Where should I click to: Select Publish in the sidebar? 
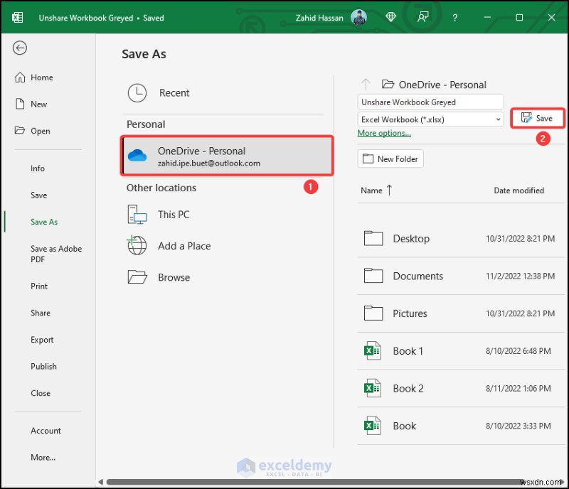point(43,366)
